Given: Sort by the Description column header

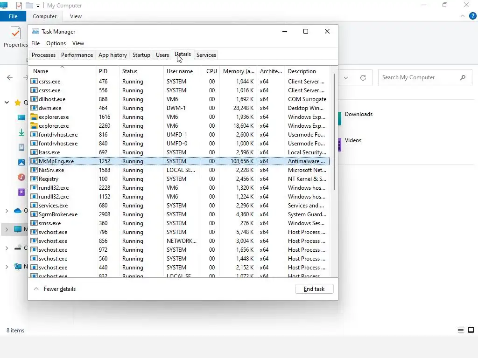Looking at the screenshot, I should pos(307,71).
